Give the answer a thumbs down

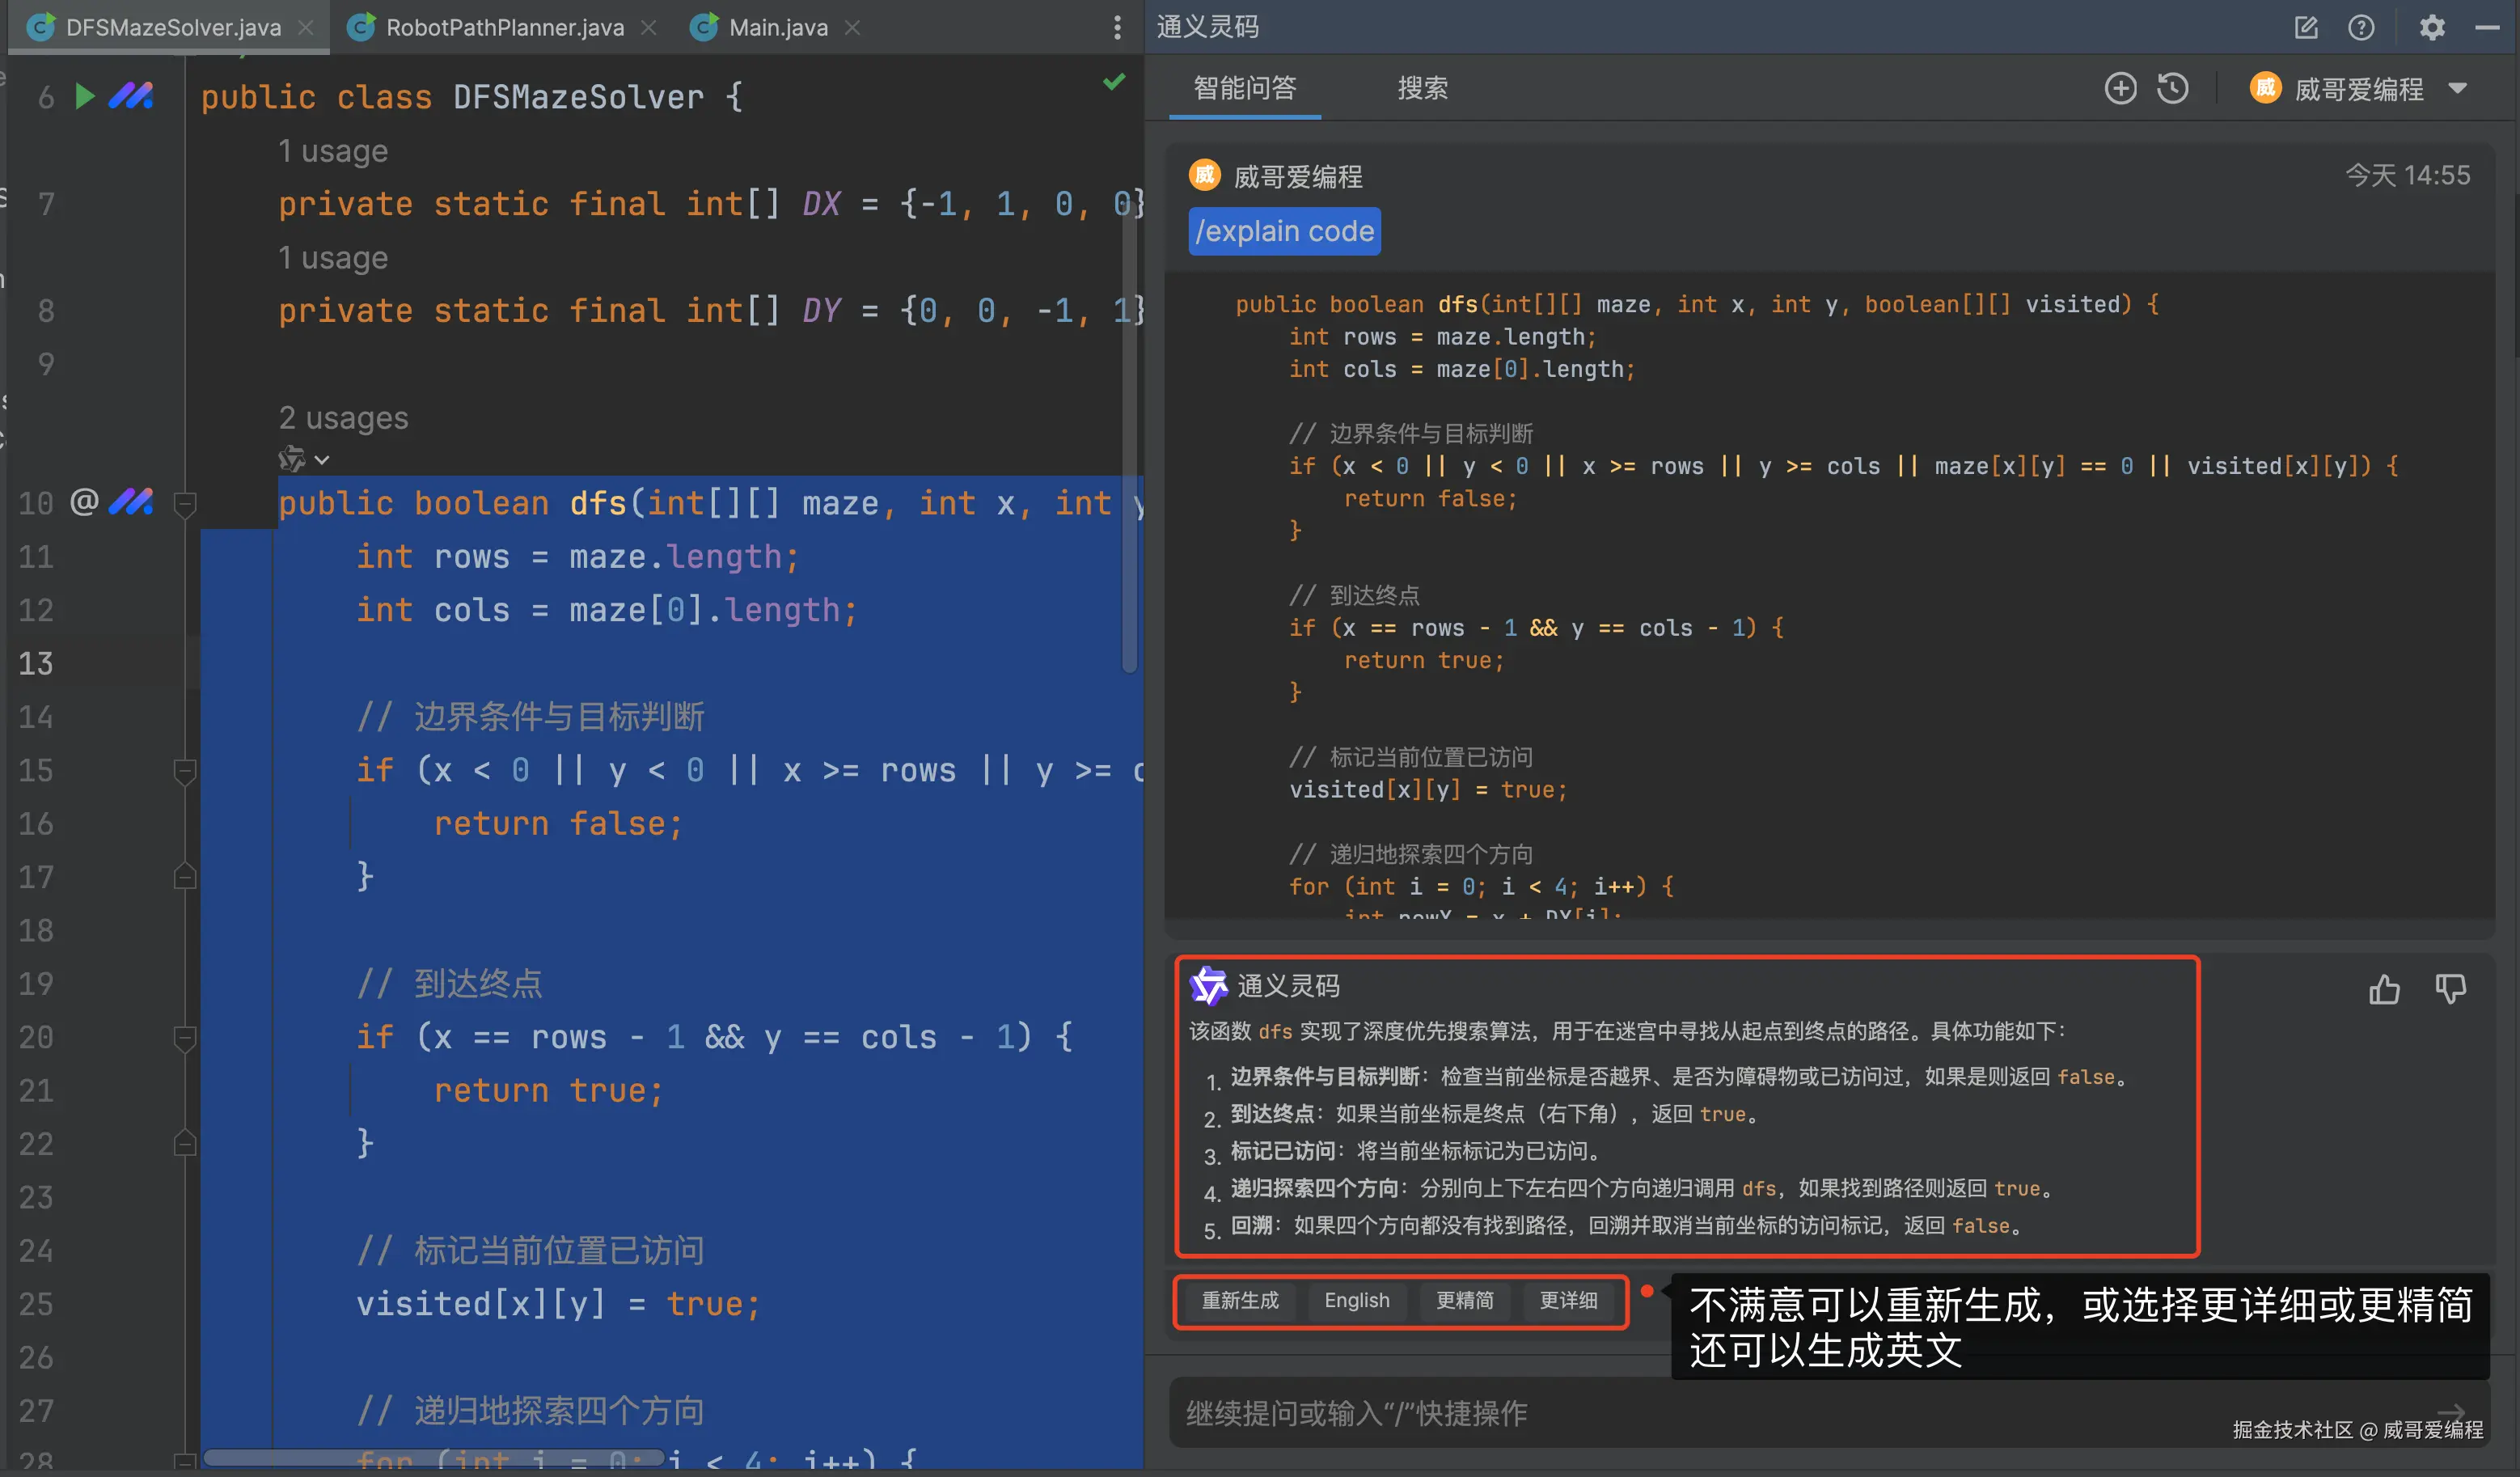point(2451,989)
